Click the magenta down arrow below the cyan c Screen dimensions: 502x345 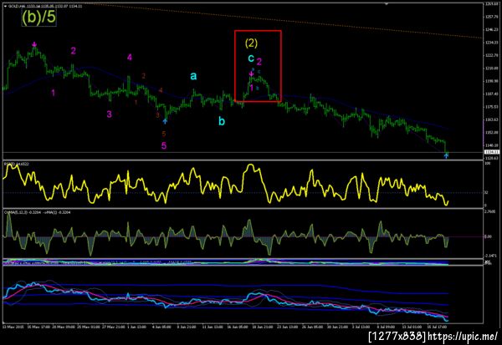[251, 74]
